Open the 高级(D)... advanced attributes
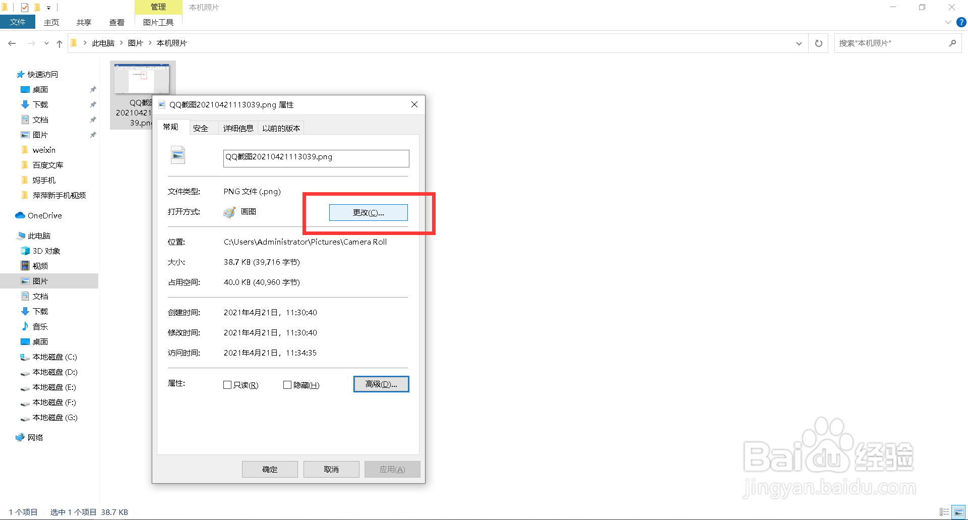 pyautogui.click(x=381, y=384)
